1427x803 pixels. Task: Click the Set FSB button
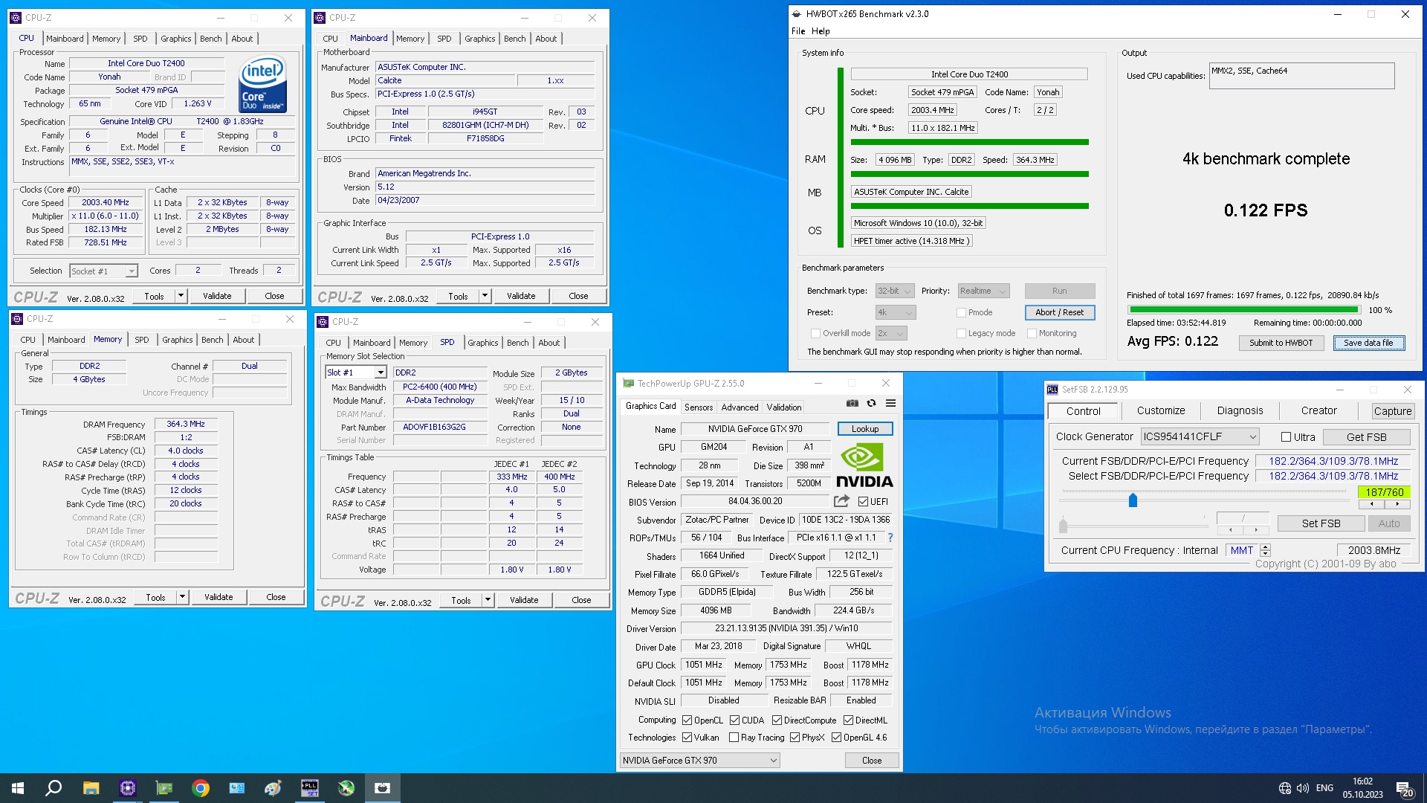1321,523
